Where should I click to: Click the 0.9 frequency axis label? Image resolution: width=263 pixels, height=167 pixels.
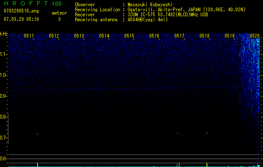coord(3,96)
